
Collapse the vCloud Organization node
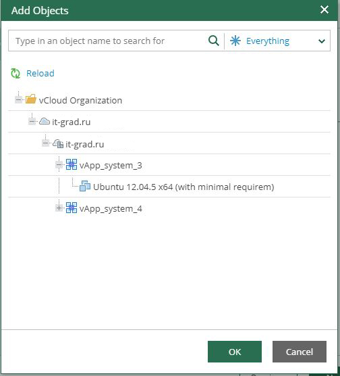[18, 99]
